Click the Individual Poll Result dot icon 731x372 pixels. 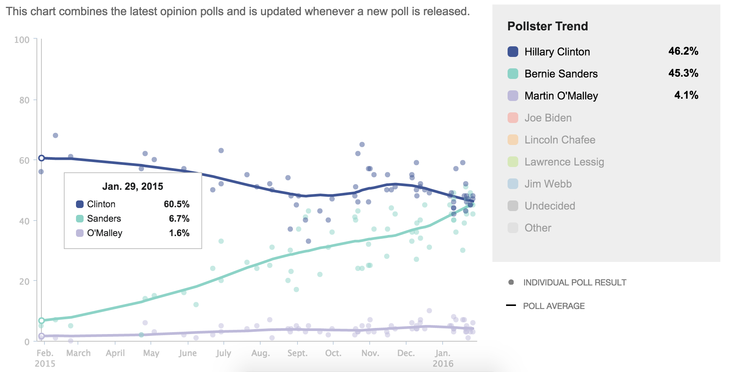click(x=511, y=282)
